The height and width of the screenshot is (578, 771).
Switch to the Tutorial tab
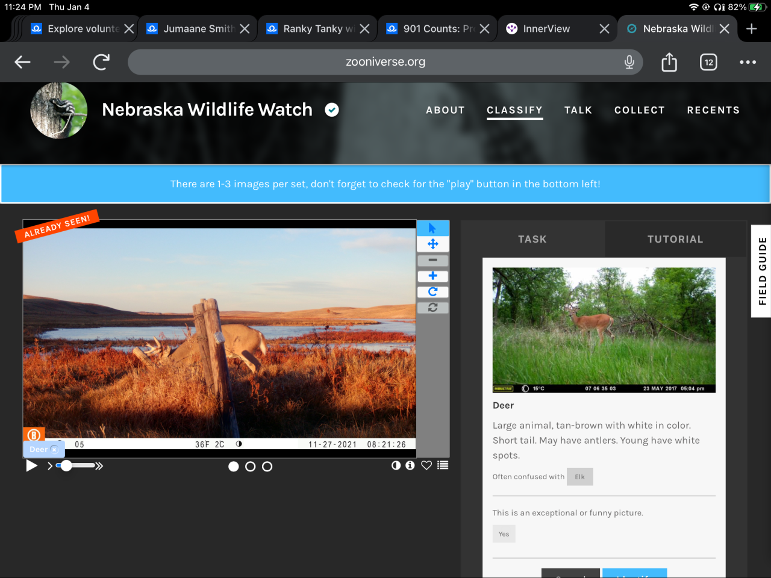point(675,239)
